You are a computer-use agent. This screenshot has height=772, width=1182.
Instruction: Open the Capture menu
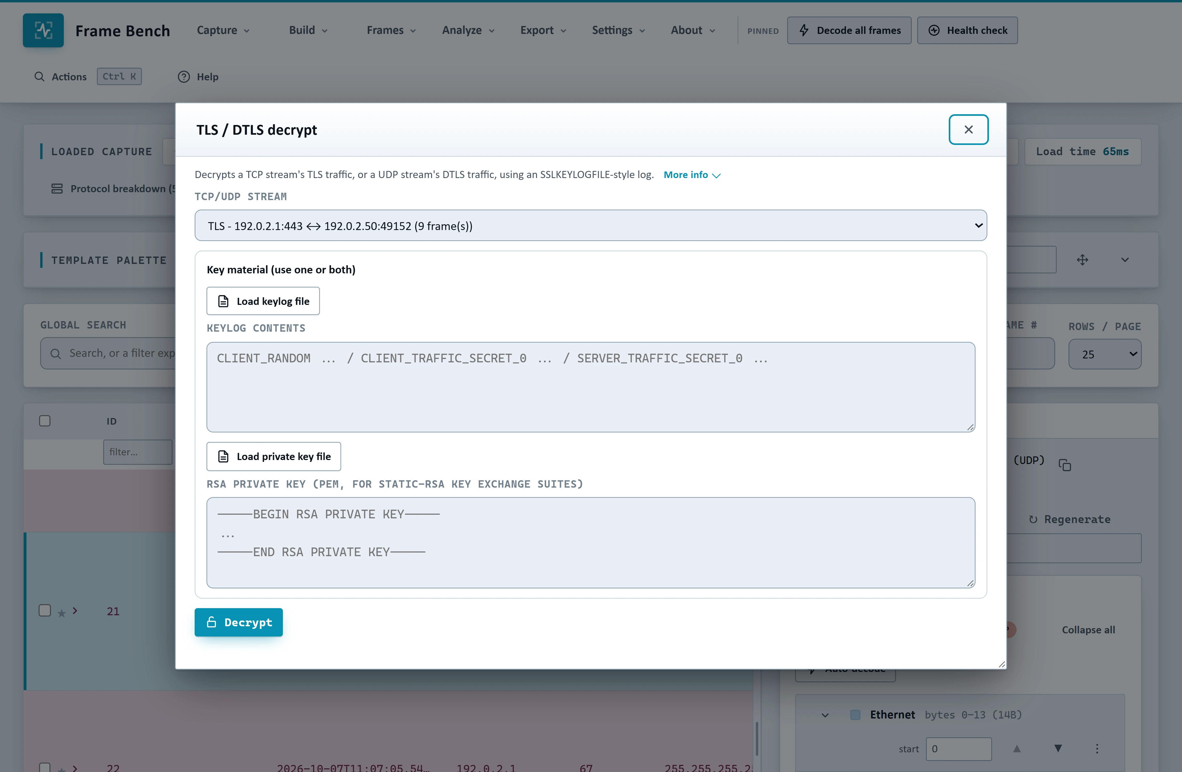tap(223, 30)
